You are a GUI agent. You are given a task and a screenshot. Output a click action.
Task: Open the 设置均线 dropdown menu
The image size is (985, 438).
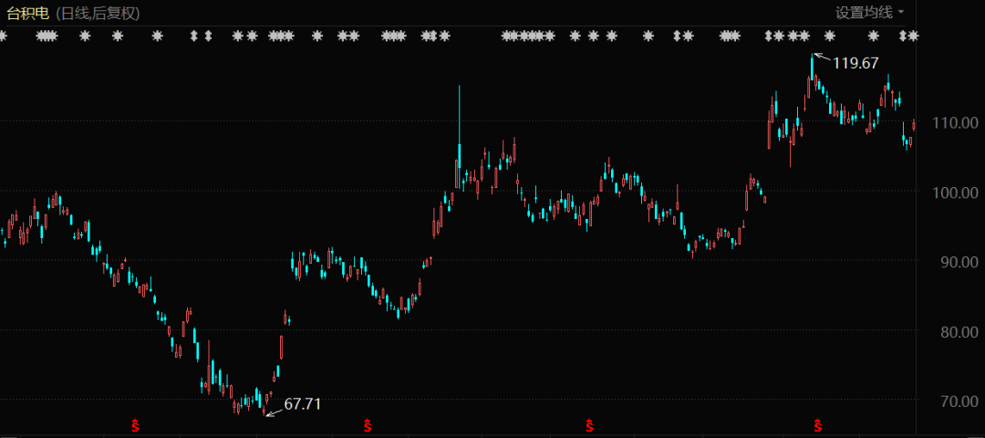(x=870, y=12)
